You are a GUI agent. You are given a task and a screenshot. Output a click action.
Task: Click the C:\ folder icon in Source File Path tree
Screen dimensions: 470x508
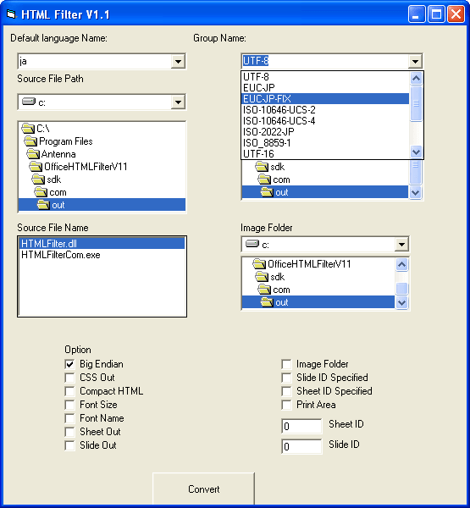click(x=28, y=129)
